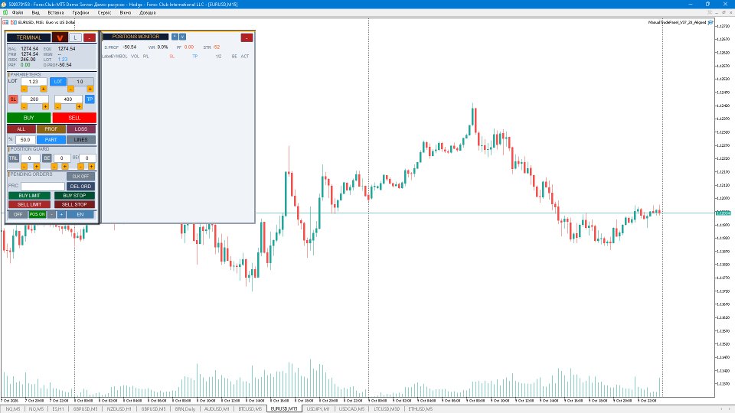Toggle the L button in Terminal header
The width and height of the screenshot is (735, 413).
coord(75,37)
